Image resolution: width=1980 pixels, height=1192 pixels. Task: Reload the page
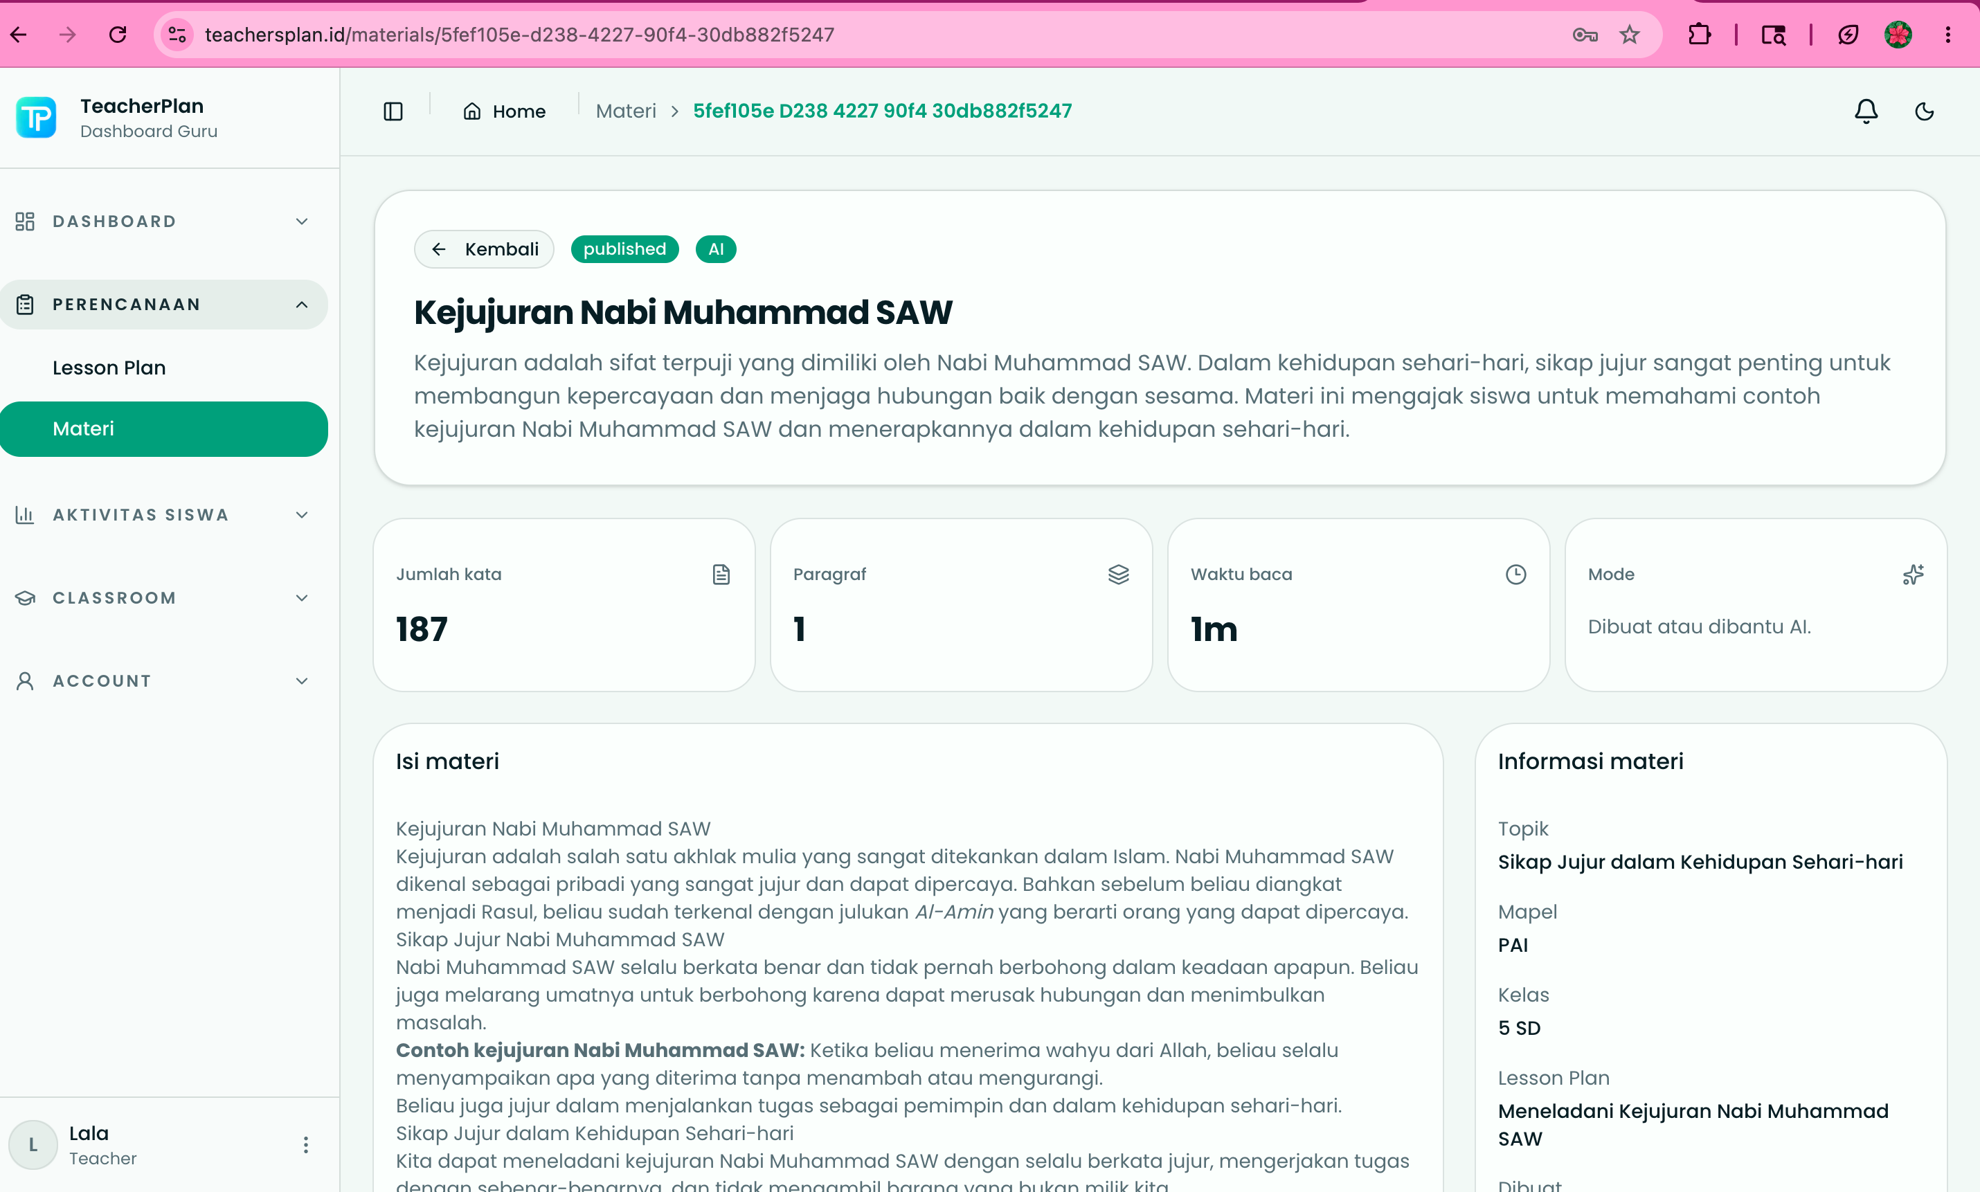pos(118,35)
